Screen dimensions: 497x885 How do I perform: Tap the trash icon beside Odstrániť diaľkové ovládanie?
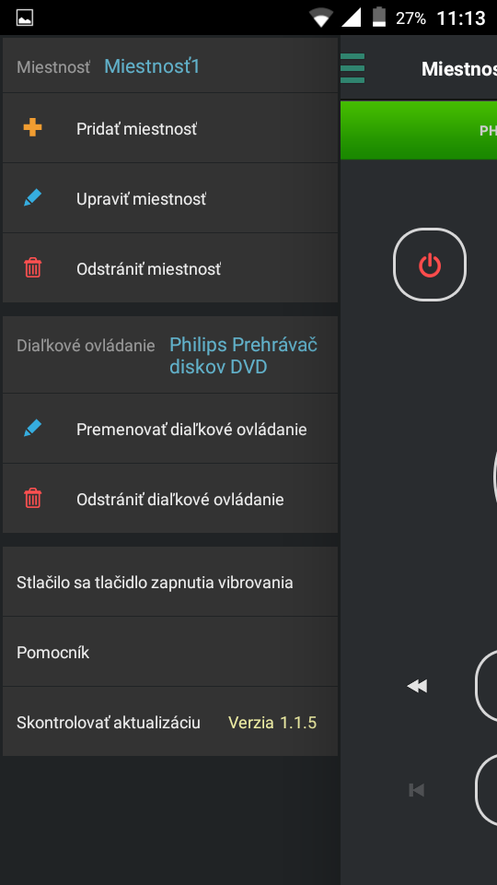point(33,499)
